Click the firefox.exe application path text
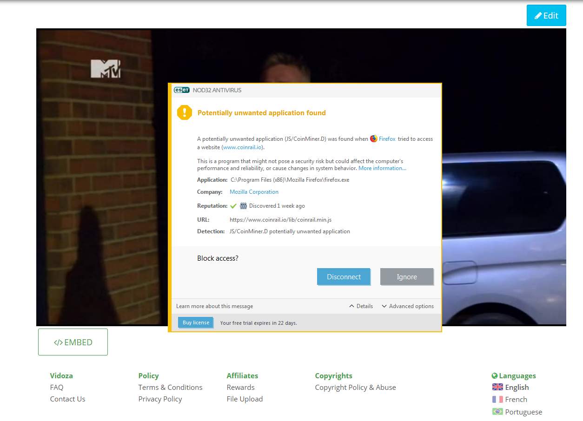The width and height of the screenshot is (583, 421). (x=290, y=180)
